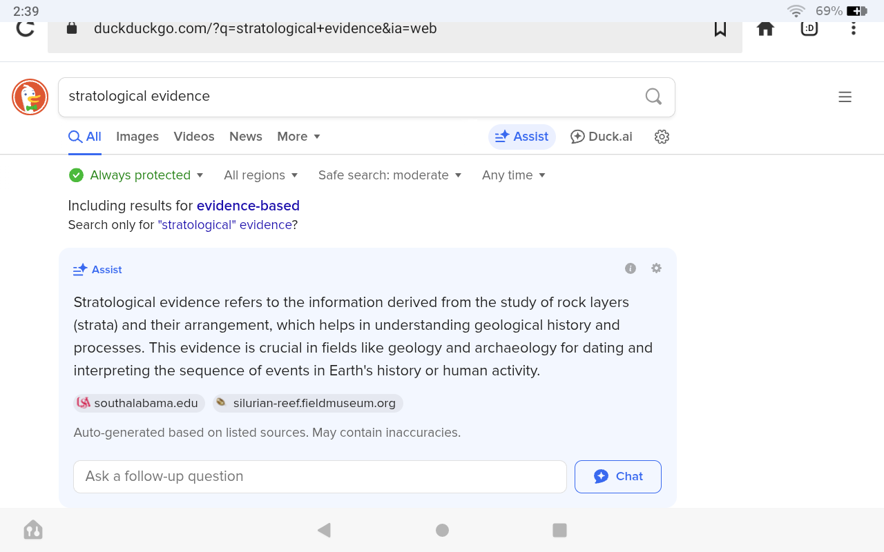Tap Android back navigation button

(324, 530)
